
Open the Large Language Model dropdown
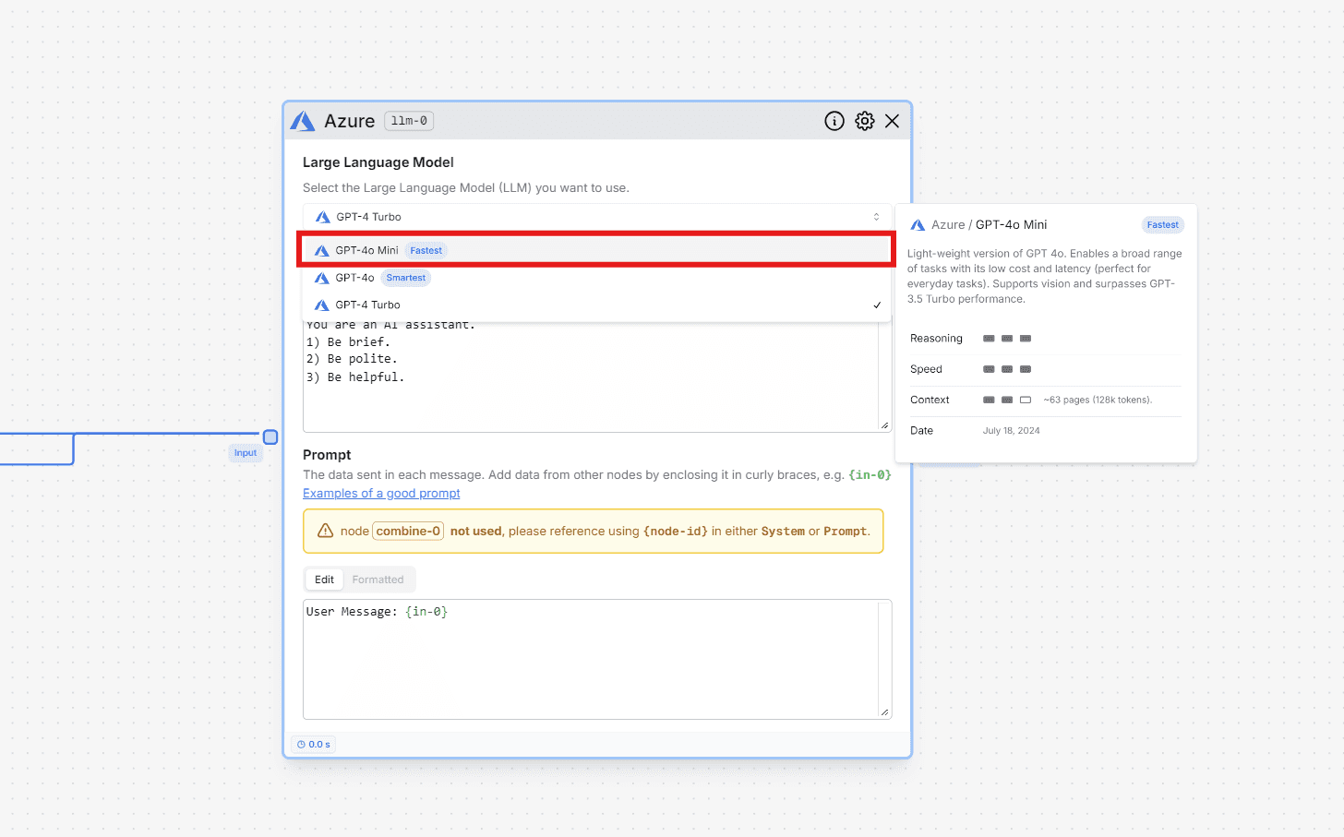[x=597, y=217]
